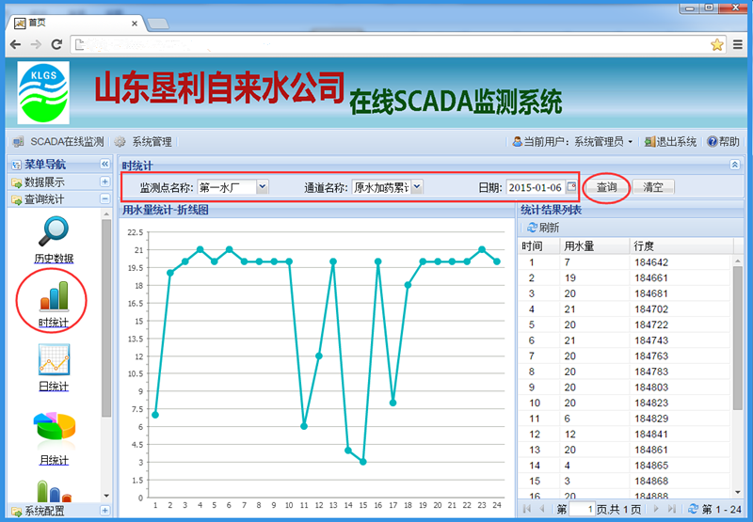Collapse the 查询统计 section
This screenshot has width=753, height=522.
coord(104,198)
